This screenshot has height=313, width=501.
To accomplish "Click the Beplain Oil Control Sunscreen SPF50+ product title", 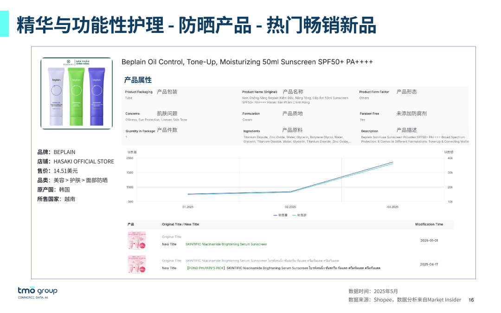I will click(247, 62).
